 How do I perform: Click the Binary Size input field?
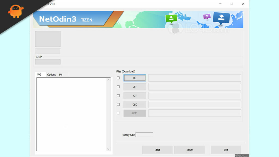pos(144,134)
